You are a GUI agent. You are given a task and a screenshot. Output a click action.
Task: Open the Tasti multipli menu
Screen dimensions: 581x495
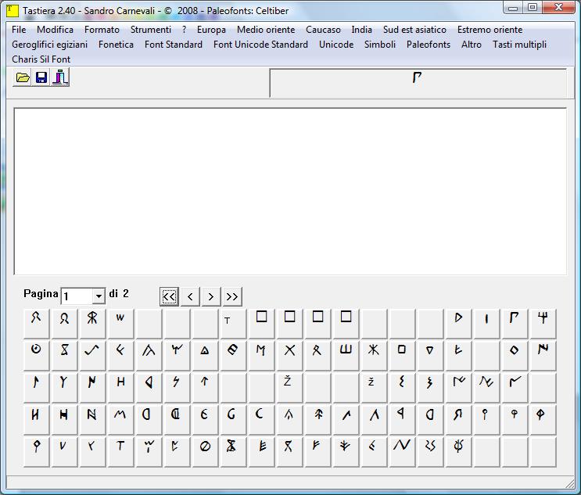(519, 45)
